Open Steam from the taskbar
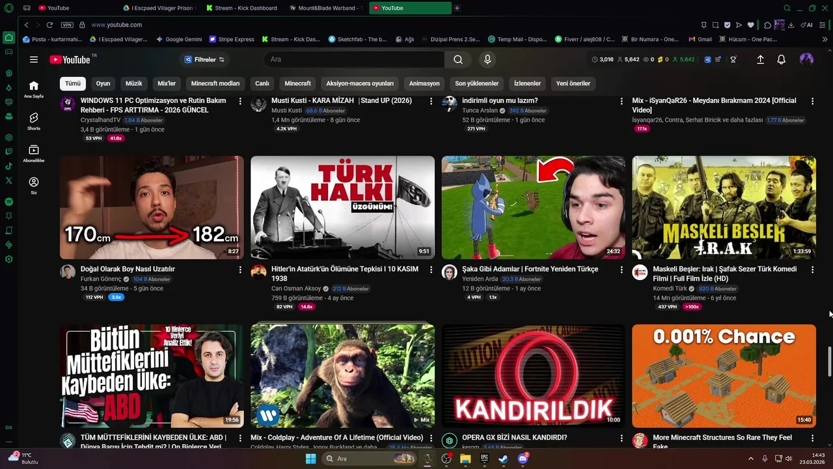This screenshot has height=469, width=833. pyautogui.click(x=503, y=459)
